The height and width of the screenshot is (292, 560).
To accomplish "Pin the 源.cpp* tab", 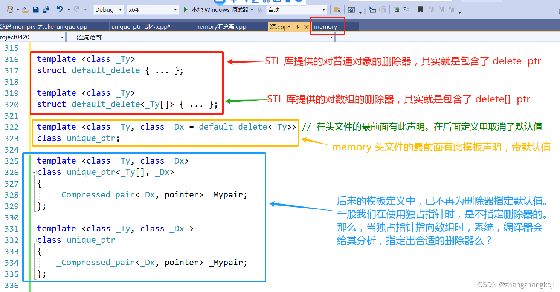I will pos(298,27).
